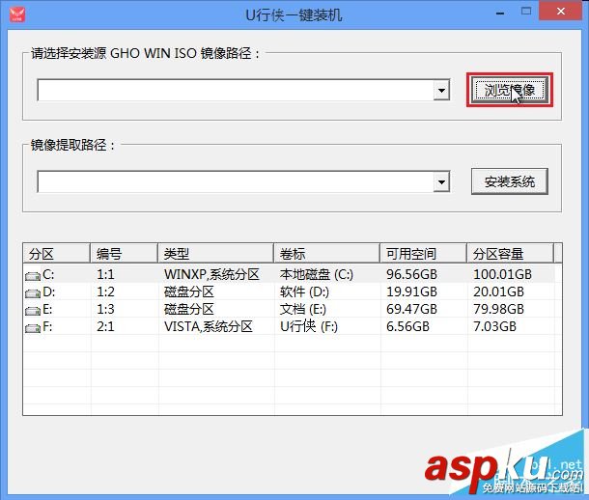Minimize the U行侠一键装机 window
Viewport: 589px width, 500px height.
tap(500, 14)
